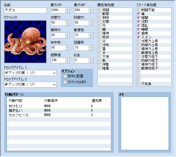Viewport: 176px width, 157px height.
Task: Click the F rank icon beside 混乱
Action: [x=139, y=25]
